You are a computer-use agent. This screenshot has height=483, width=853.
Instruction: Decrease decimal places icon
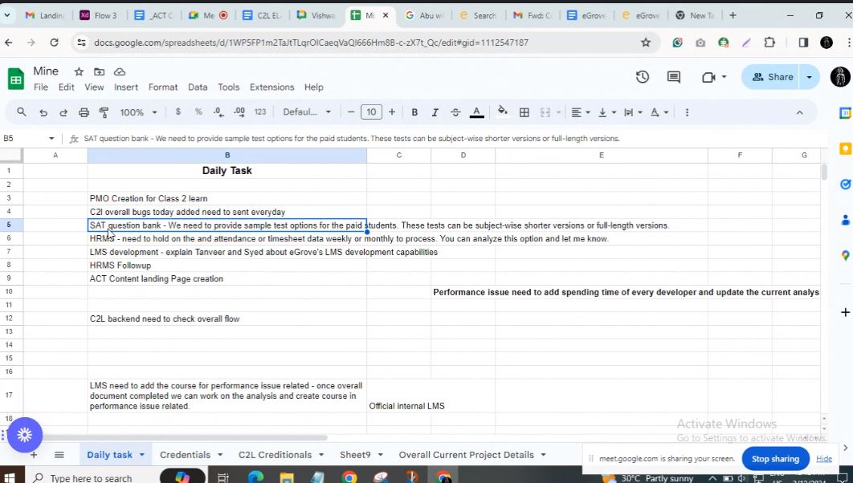pos(218,112)
